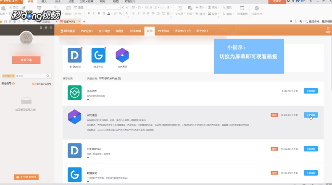Click the QR code icon next to WPS手机客户端
332x185 pixels.
[119, 78]
